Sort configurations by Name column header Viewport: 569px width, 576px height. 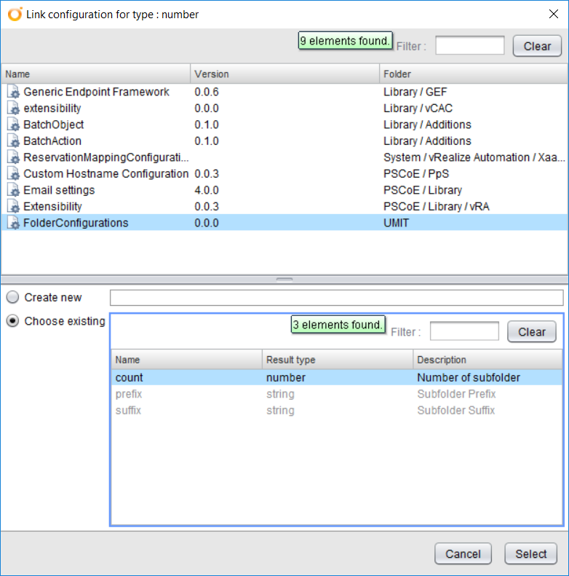pos(96,74)
